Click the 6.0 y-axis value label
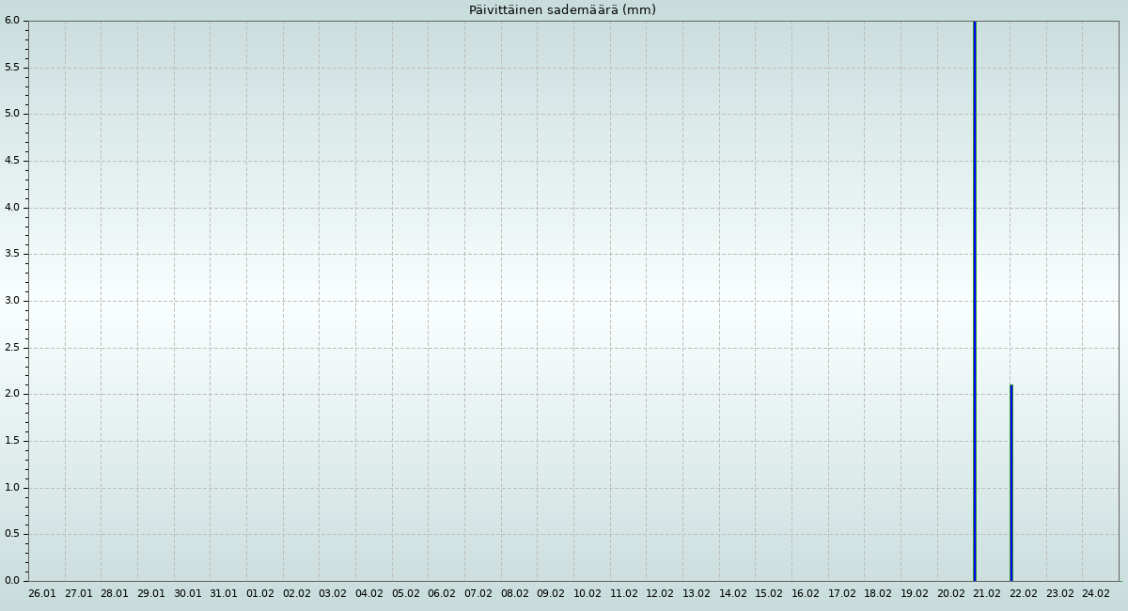Screen dimensions: 1128x611 click(11, 21)
